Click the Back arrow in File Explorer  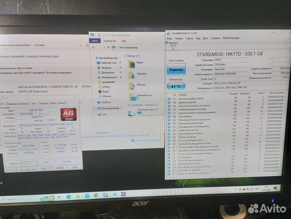pos(93,48)
